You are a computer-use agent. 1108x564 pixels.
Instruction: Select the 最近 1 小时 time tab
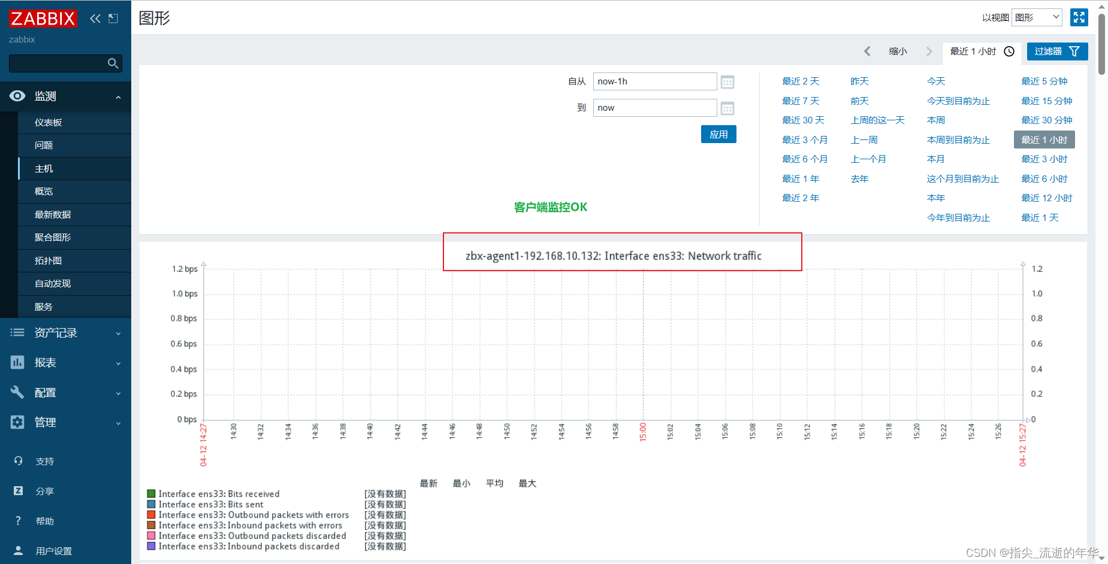pos(982,51)
